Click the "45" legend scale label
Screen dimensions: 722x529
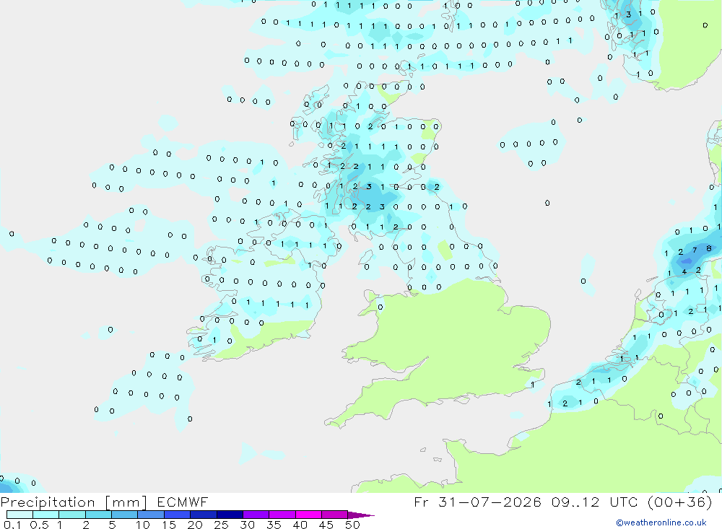click(x=326, y=525)
